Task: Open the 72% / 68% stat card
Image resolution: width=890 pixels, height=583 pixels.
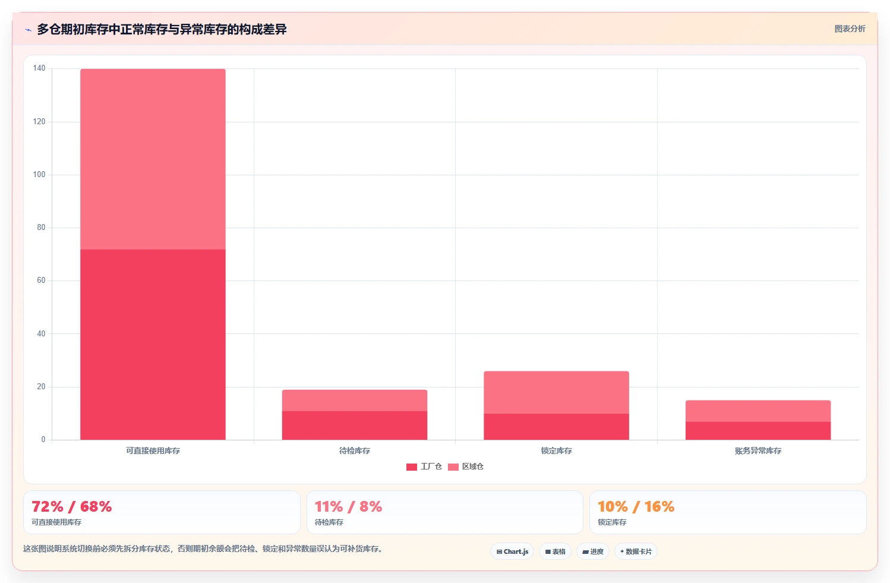Action: click(162, 512)
